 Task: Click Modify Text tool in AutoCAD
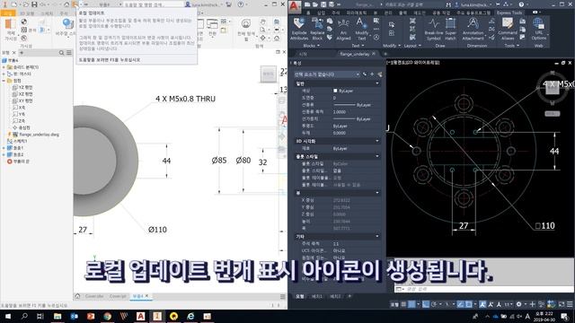[x=361, y=29]
